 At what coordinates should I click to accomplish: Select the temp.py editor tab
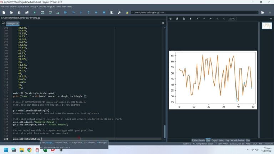click(x=11, y=24)
